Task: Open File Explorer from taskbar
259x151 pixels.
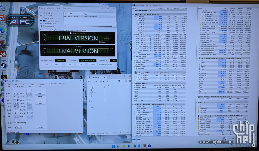Action: coord(124,146)
